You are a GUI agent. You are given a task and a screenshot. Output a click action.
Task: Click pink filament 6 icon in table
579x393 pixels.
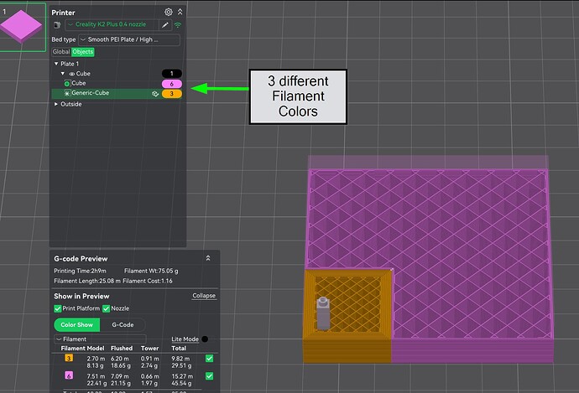pos(69,375)
